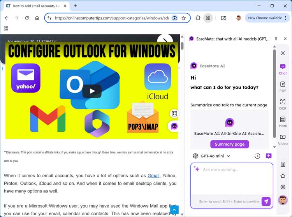Screen dimensions: 292x217
Task: Open the Gmail link in article
Action: 153,176
